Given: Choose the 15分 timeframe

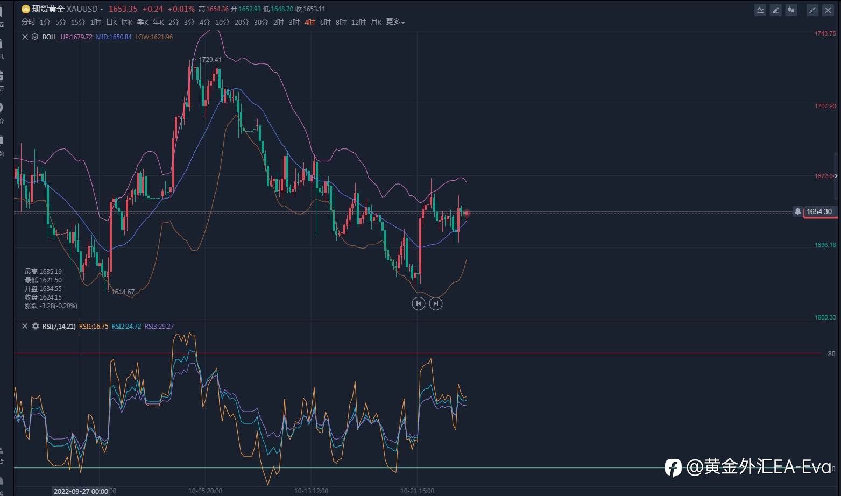Looking at the screenshot, I should click(78, 22).
